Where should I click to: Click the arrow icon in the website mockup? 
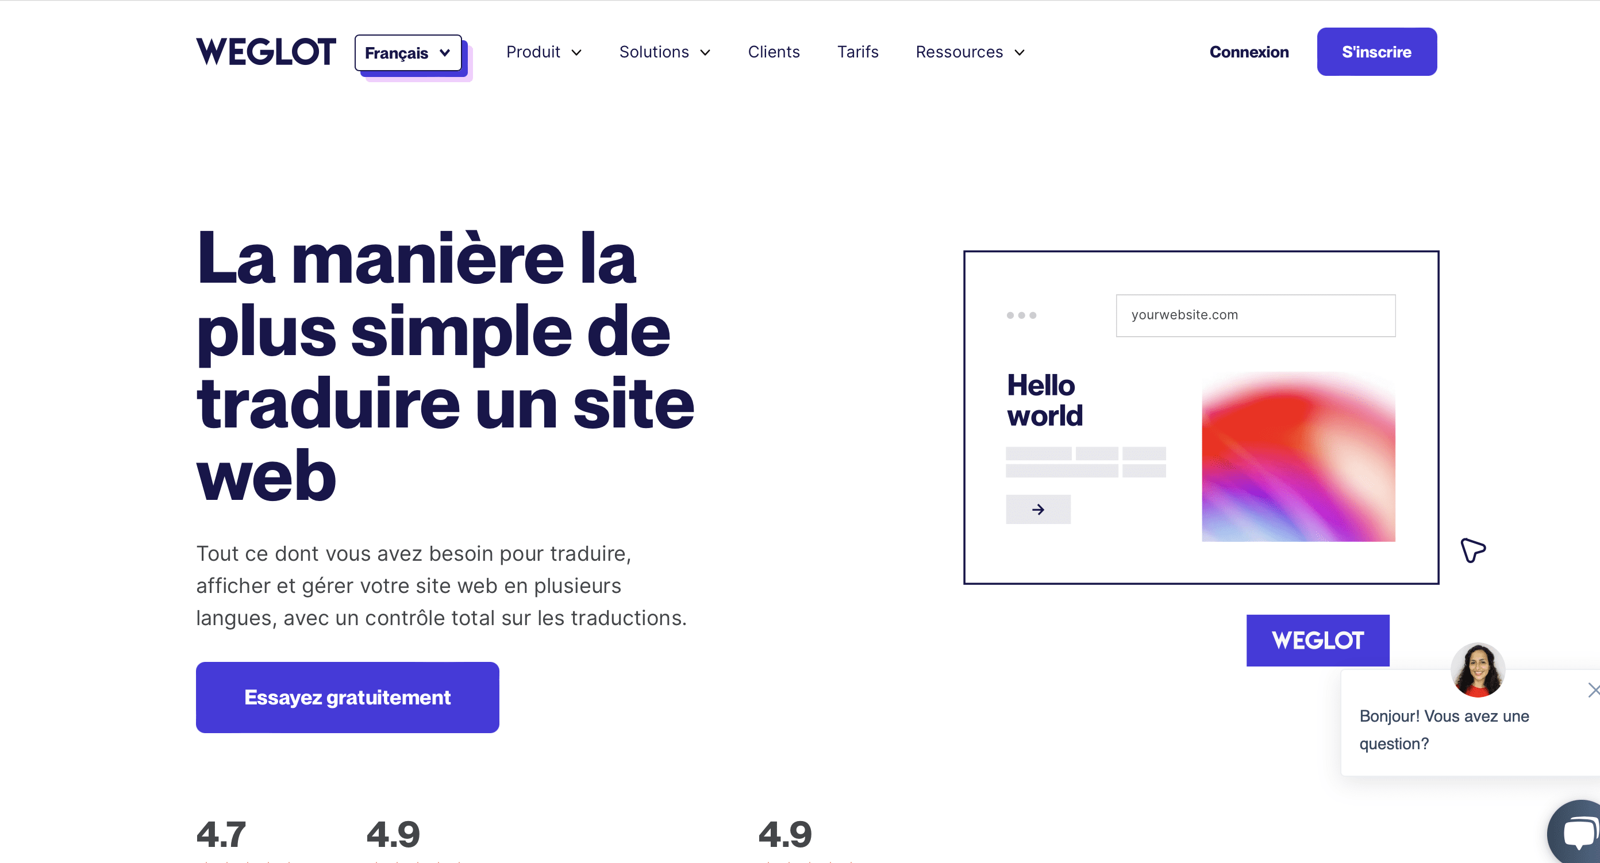pos(1038,509)
